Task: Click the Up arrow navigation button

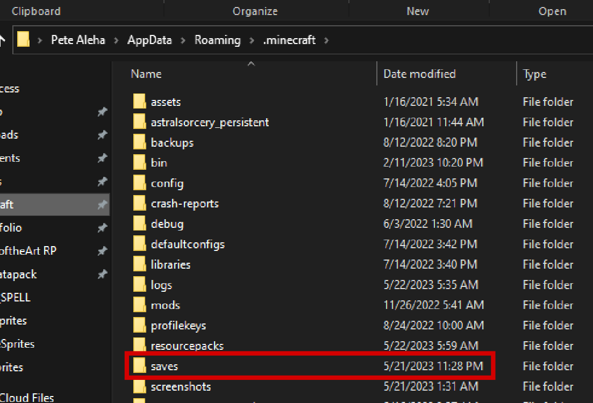Action: 2,40
